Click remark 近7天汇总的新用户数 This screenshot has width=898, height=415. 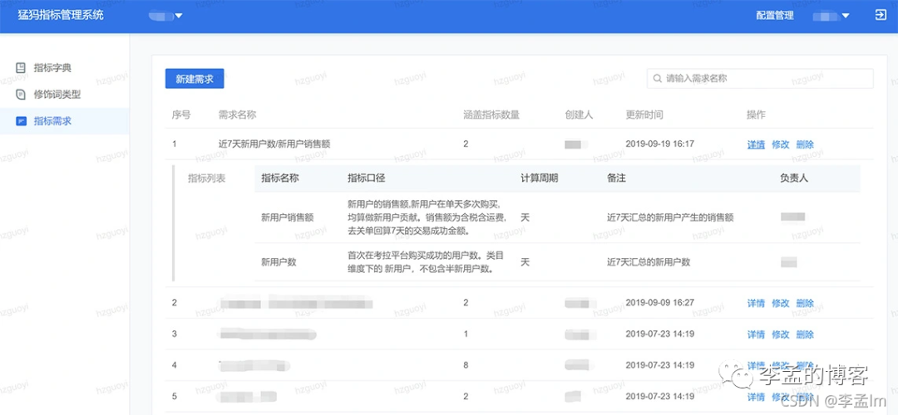point(649,262)
